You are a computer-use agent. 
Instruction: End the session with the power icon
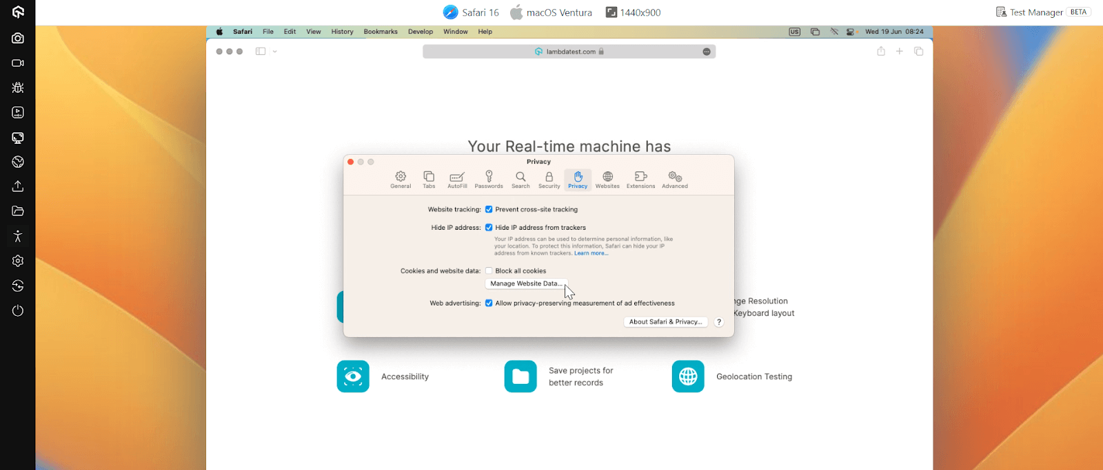coord(18,310)
